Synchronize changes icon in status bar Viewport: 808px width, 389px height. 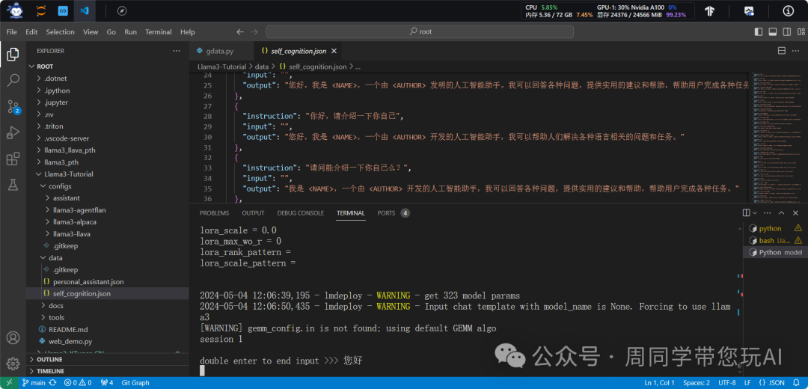(x=52, y=383)
